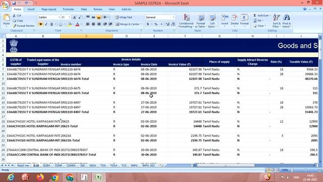Click the Office button

point(5,5)
